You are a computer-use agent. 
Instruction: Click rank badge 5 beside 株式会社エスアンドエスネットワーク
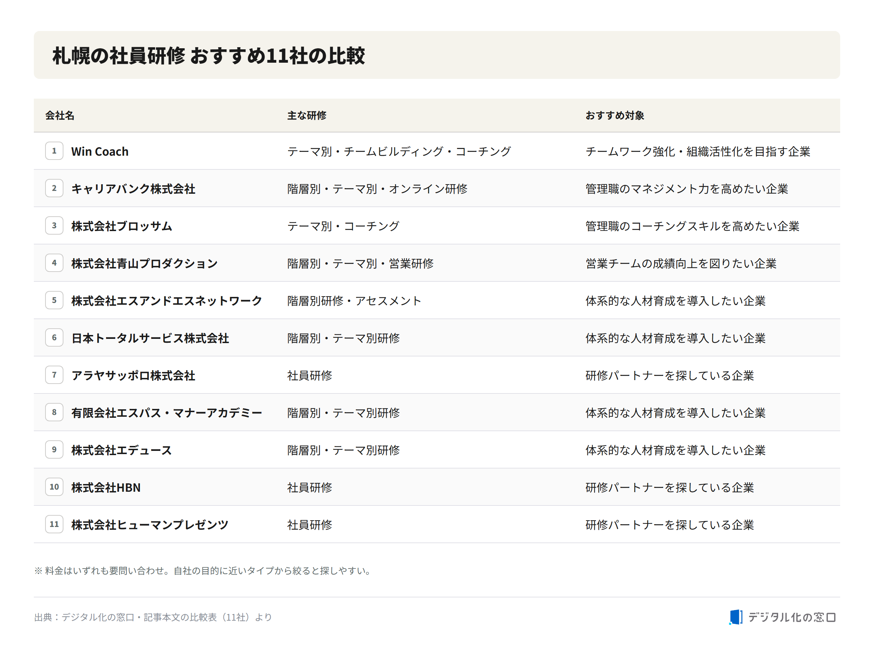coord(54,300)
